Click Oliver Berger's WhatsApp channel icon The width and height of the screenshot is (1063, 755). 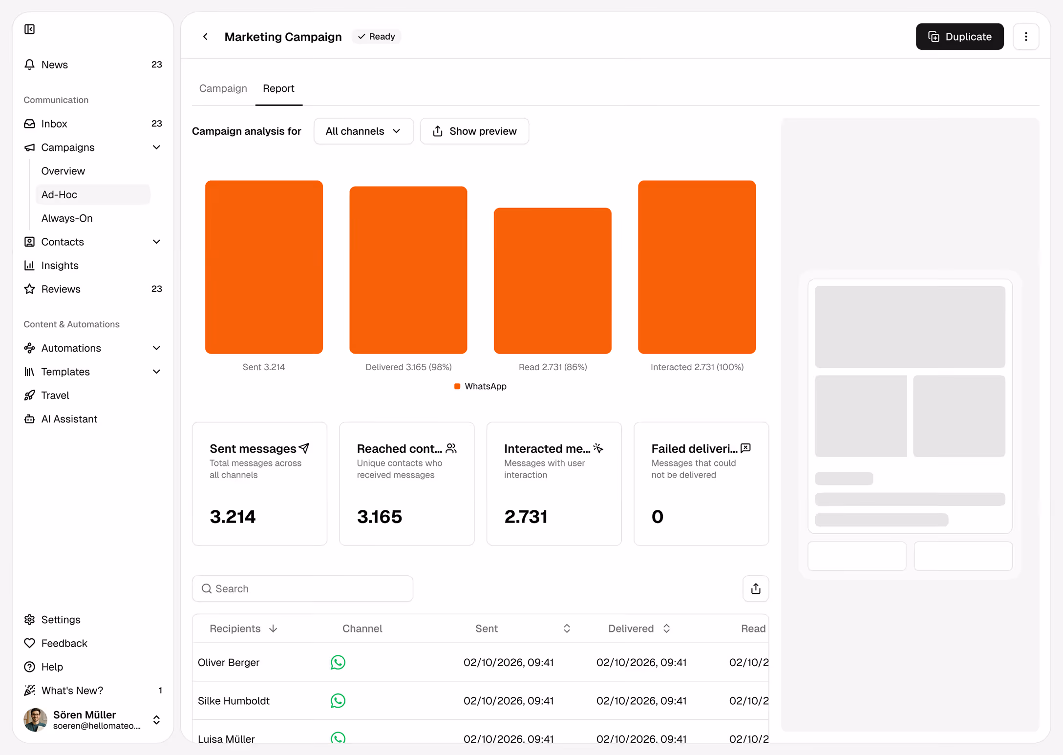pos(338,662)
